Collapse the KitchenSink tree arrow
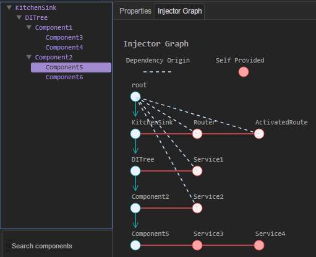316x257 pixels. (9, 7)
